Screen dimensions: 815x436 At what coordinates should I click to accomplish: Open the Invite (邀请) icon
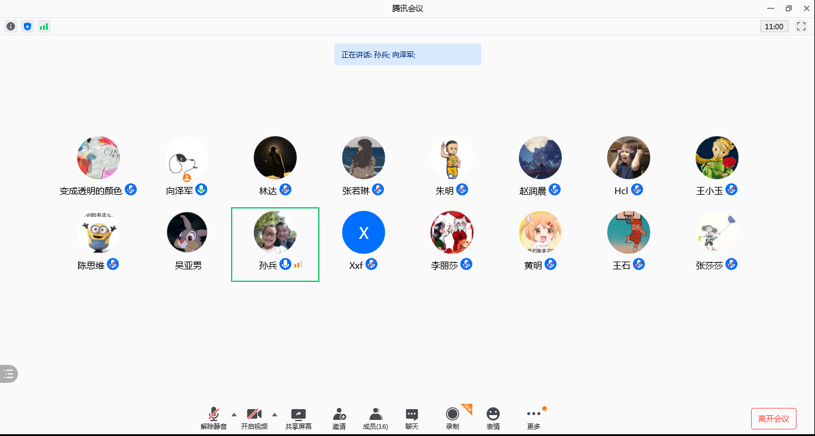(339, 414)
